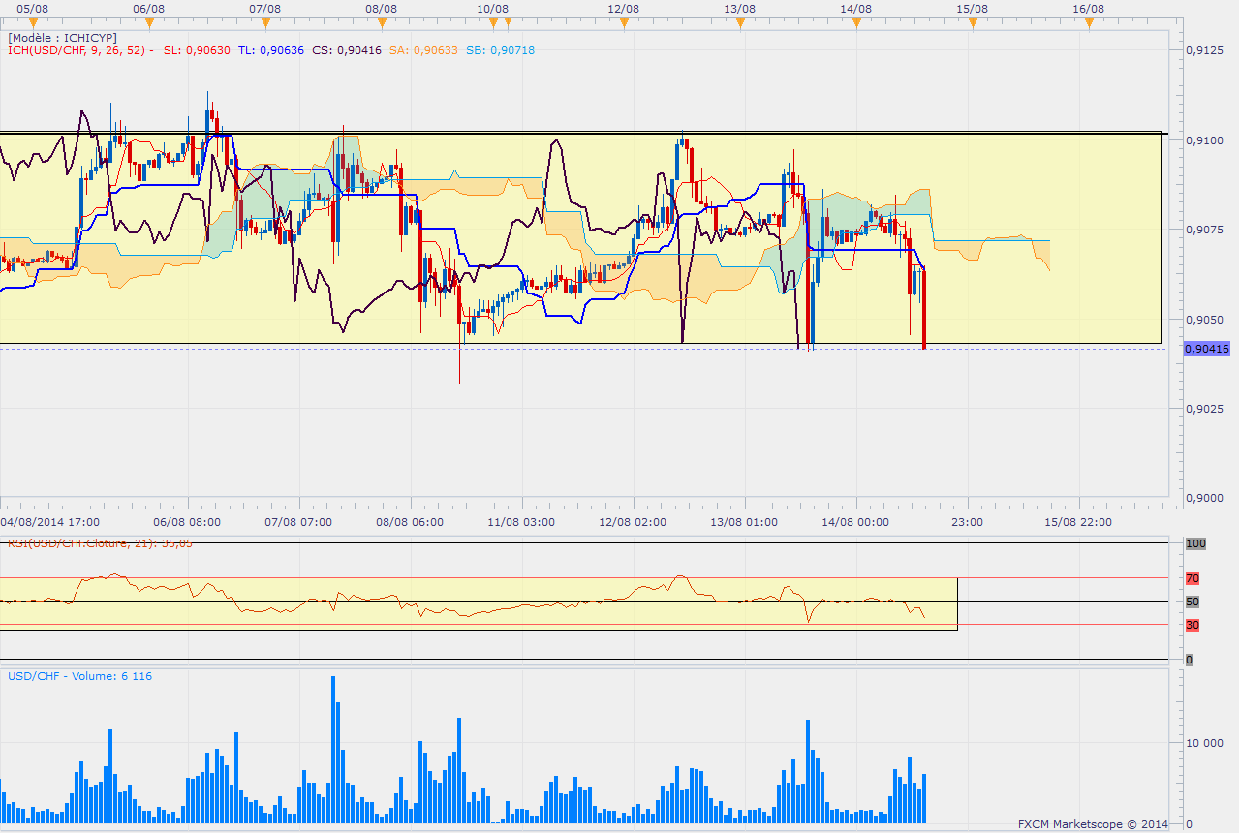Select the 07/08 07:00 time label

tap(298, 521)
